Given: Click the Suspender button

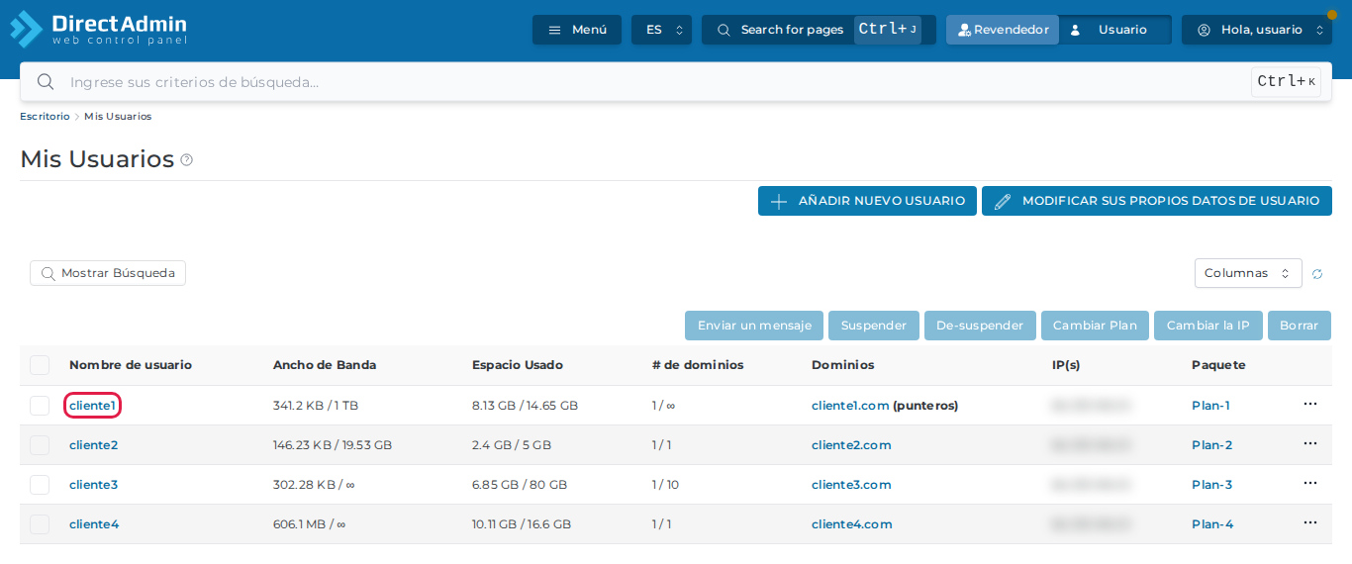Looking at the screenshot, I should [x=874, y=326].
